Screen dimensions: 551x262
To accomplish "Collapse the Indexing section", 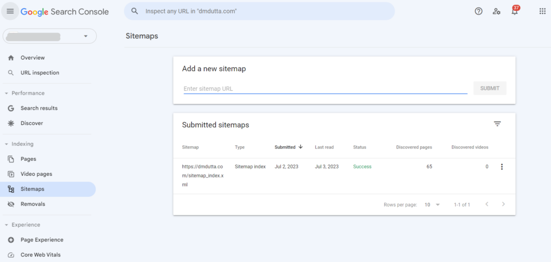I will click(x=6, y=144).
